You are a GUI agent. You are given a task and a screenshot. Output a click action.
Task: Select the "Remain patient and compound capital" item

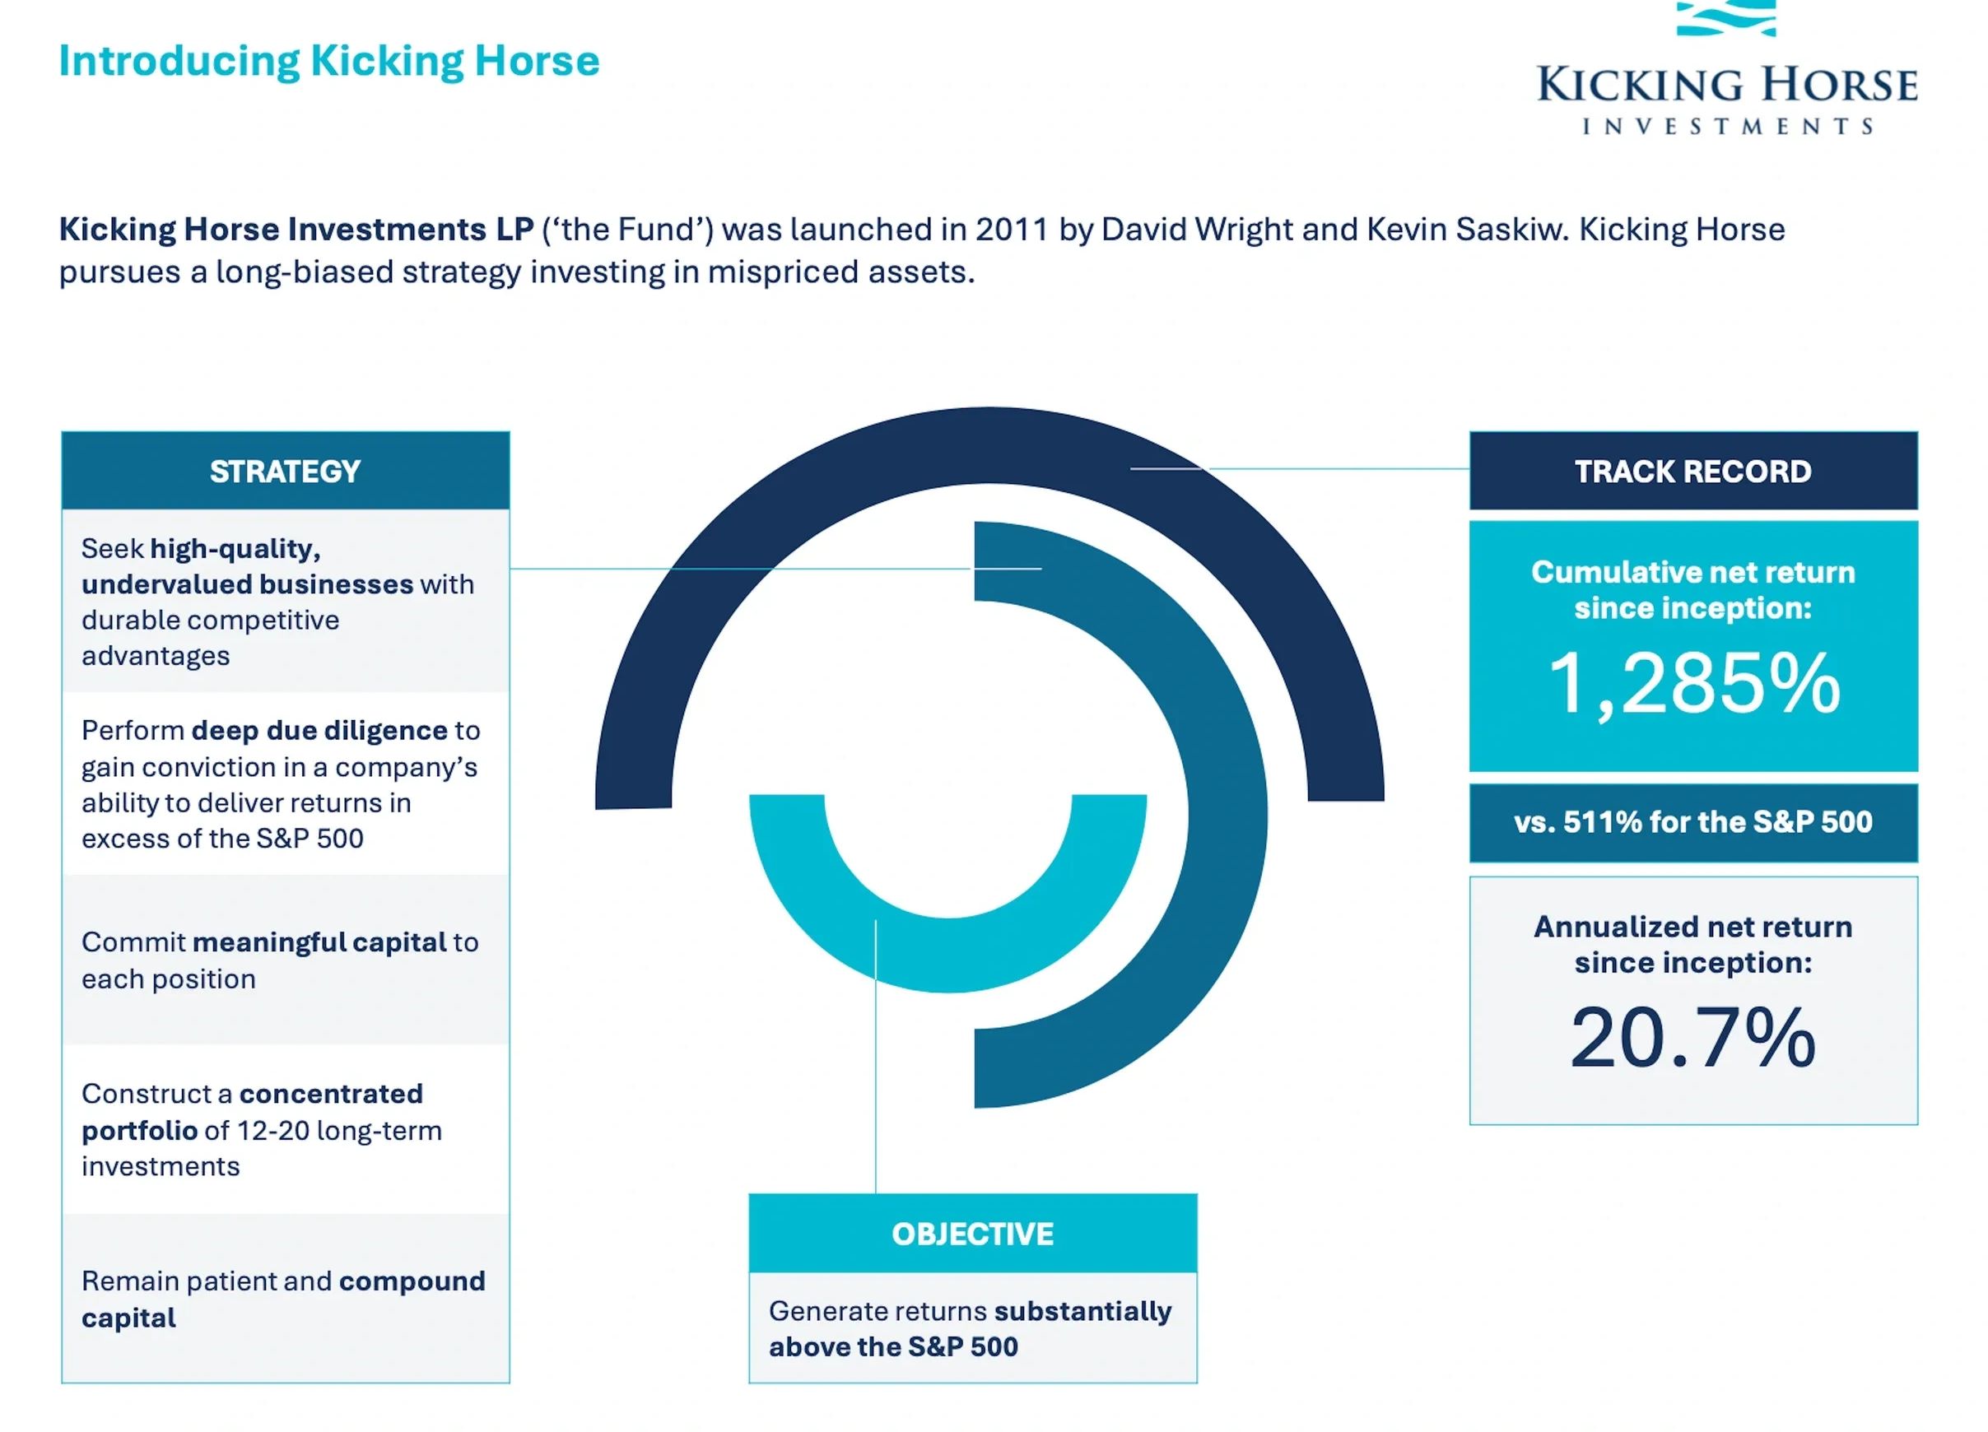click(283, 1299)
